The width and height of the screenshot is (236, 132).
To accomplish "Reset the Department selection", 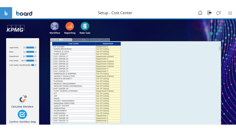I will [x=36, y=56].
